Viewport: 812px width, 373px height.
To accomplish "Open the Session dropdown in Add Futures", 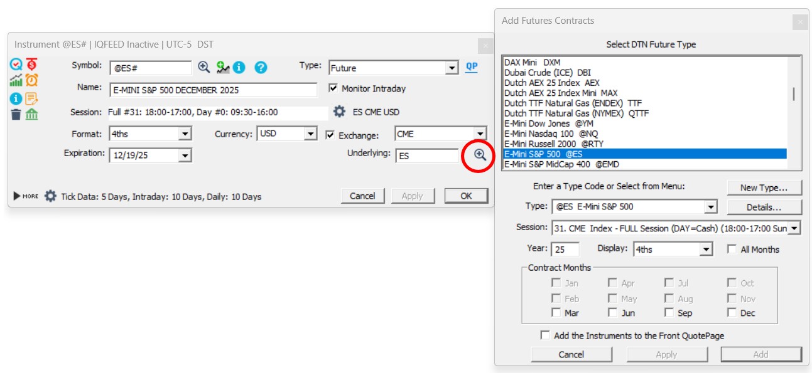I will (794, 228).
